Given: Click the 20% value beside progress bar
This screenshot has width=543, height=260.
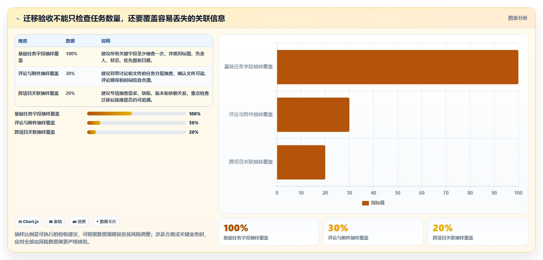Looking at the screenshot, I should click(x=194, y=132).
